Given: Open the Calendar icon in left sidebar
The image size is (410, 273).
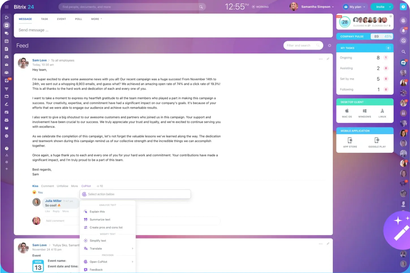Looking at the screenshot, I should pos(7,41).
